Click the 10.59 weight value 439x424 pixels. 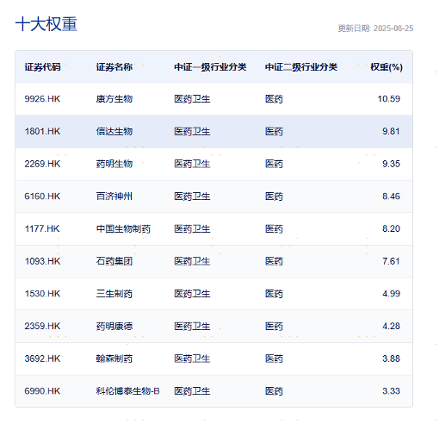pos(388,99)
